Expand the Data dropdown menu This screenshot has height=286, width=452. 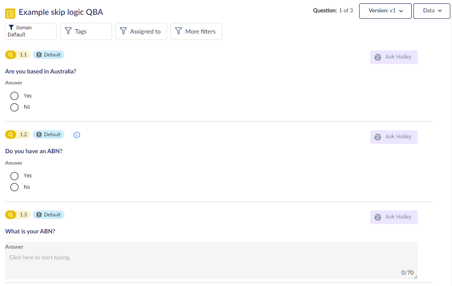tap(432, 11)
